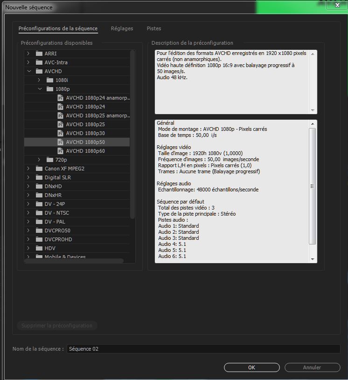
Task: Click the preset tree horizontal scrollbar
Action: click(74, 261)
